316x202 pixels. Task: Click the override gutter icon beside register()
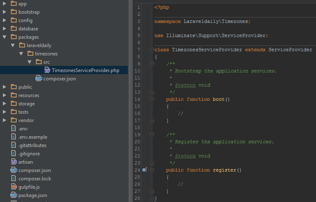pyautogui.click(x=144, y=170)
